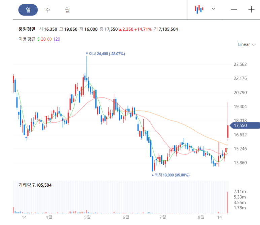Click the high price 19,850
260x225 pixels.
(71, 29)
